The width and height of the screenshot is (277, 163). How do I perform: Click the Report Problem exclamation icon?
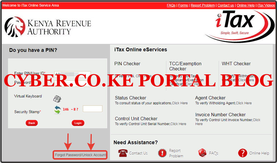coord(162,153)
